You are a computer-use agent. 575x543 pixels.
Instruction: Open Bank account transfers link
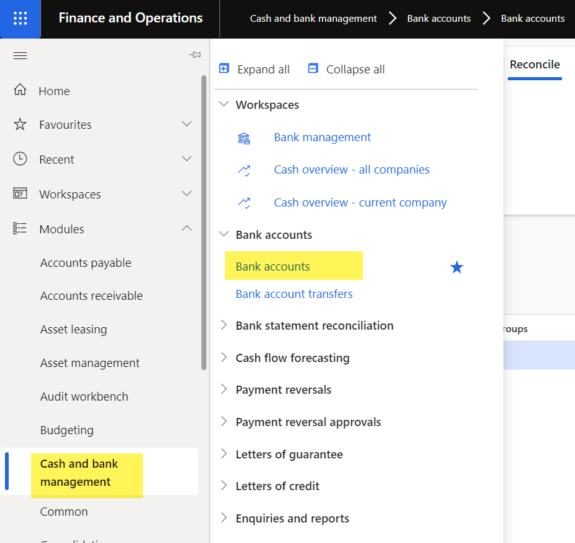[x=294, y=294]
